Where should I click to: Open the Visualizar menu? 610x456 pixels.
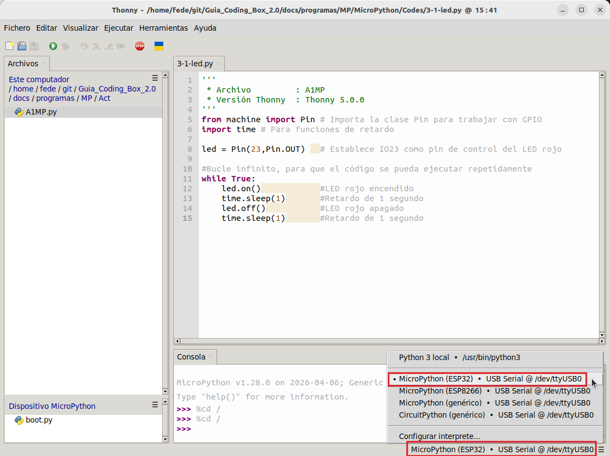81,28
